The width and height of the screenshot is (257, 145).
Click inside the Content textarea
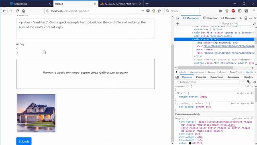coord(86,29)
